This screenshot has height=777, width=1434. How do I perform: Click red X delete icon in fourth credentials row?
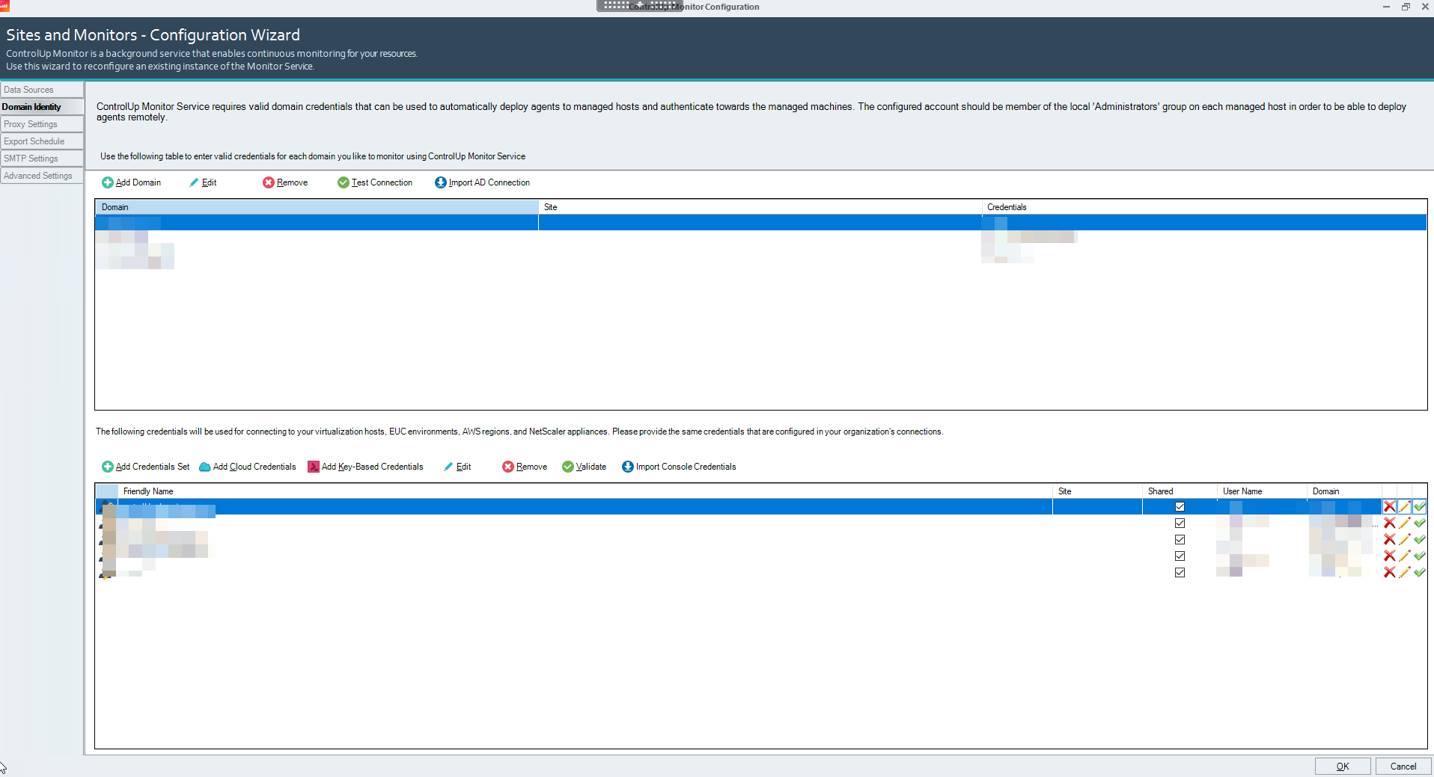click(1389, 556)
